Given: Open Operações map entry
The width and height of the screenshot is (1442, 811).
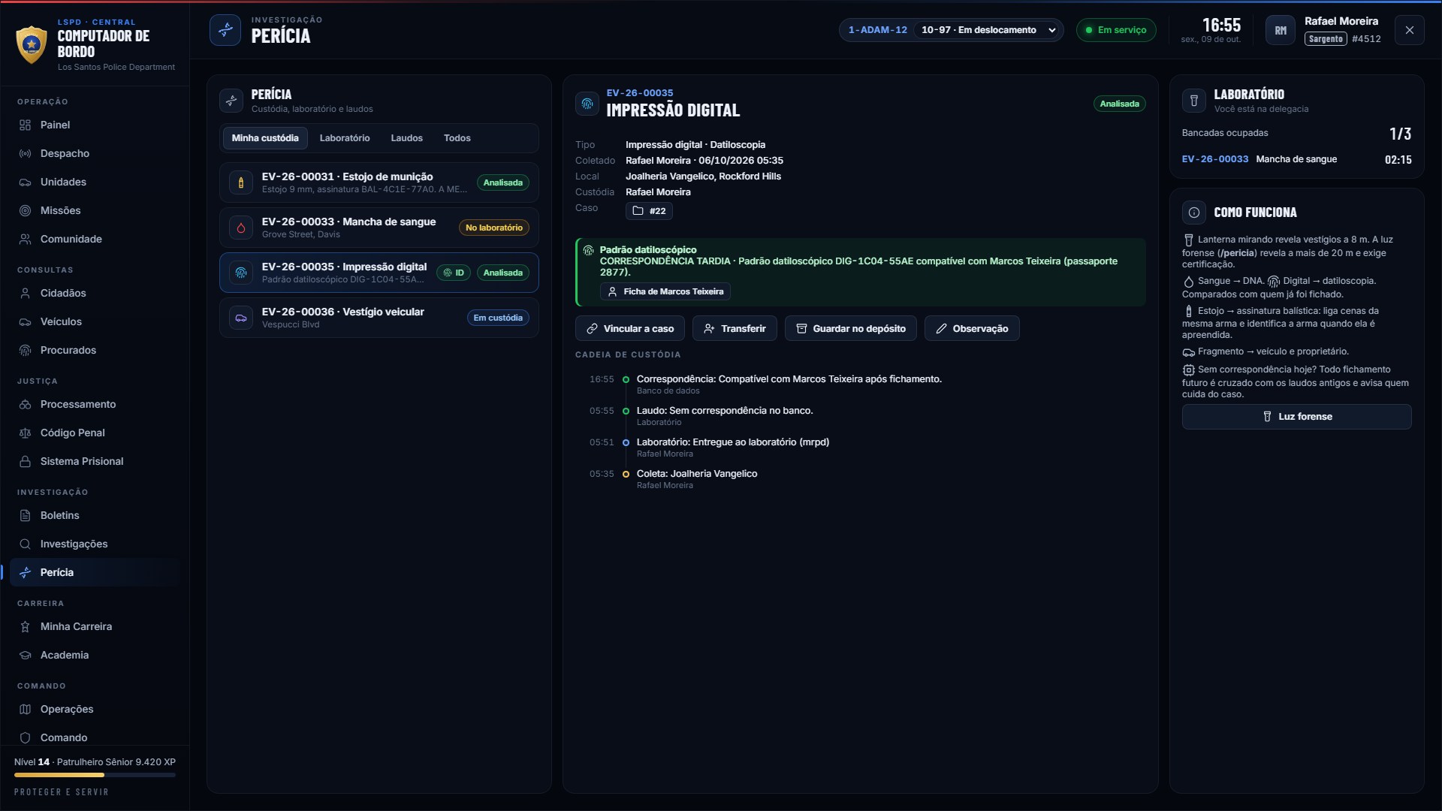Looking at the screenshot, I should 95,709.
